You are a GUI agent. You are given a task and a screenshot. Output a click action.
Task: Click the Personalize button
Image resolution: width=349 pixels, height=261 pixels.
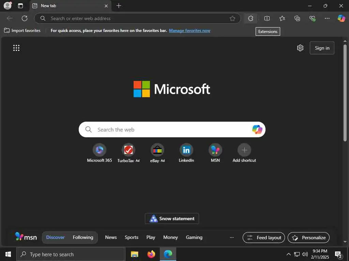click(308, 238)
